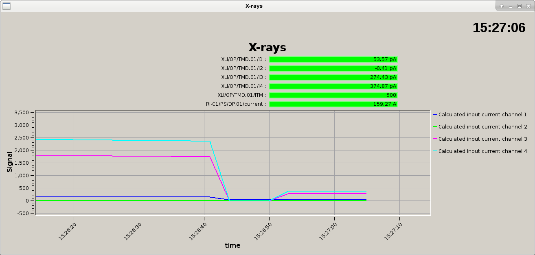Maximize the X-rays window
The width and height of the screenshot is (535, 255).
tap(519, 6)
